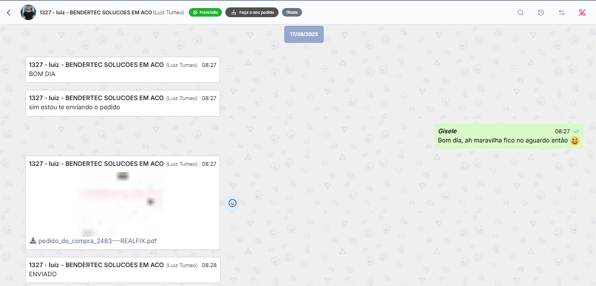Open the blurred PDF preview thumbnail
596x286 pixels.
click(122, 204)
